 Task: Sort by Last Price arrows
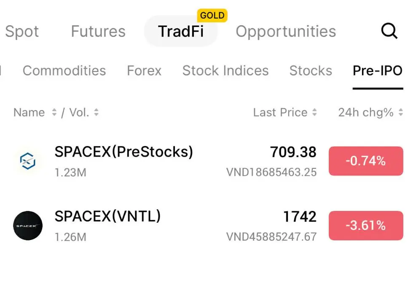(314, 112)
